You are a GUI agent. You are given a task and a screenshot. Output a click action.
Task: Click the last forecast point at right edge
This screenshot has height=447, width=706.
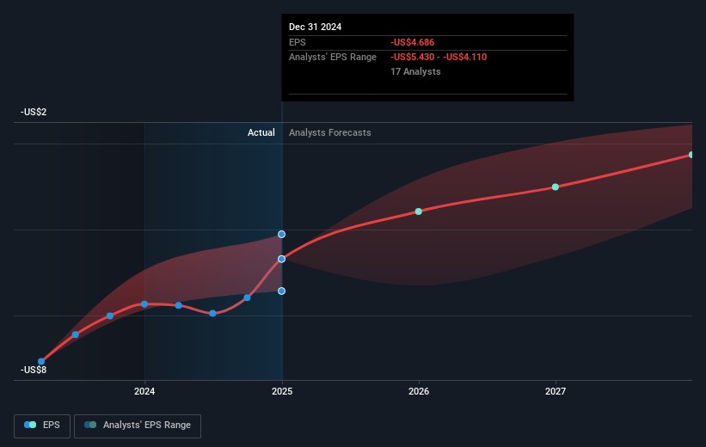coord(691,155)
